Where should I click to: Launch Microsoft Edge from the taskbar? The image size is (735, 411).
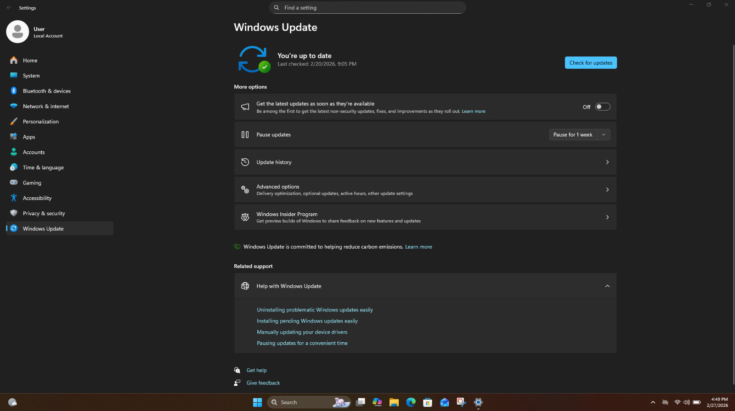pyautogui.click(x=411, y=402)
